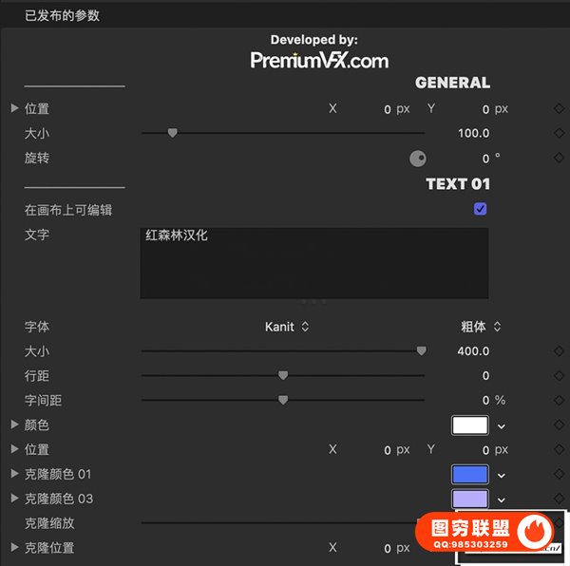Click the 行距 slider handle
570x566 pixels.
(283, 376)
